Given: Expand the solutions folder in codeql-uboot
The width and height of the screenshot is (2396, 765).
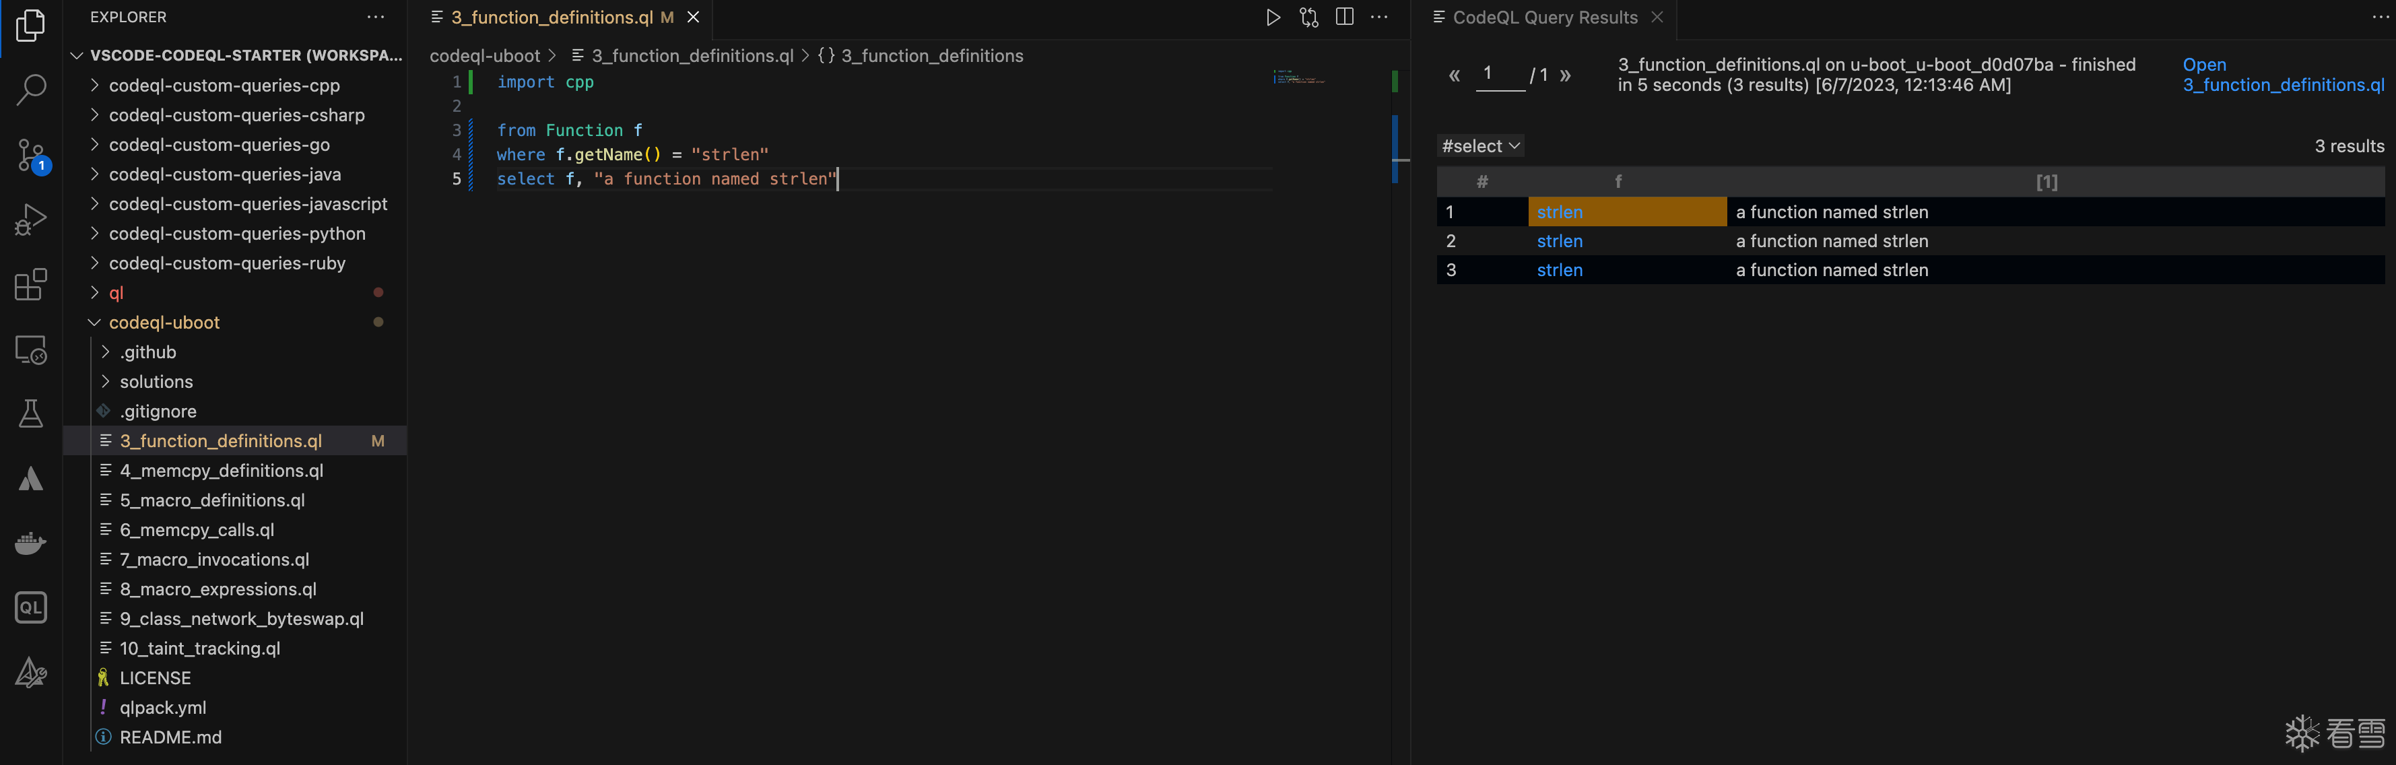Looking at the screenshot, I should pyautogui.click(x=153, y=382).
